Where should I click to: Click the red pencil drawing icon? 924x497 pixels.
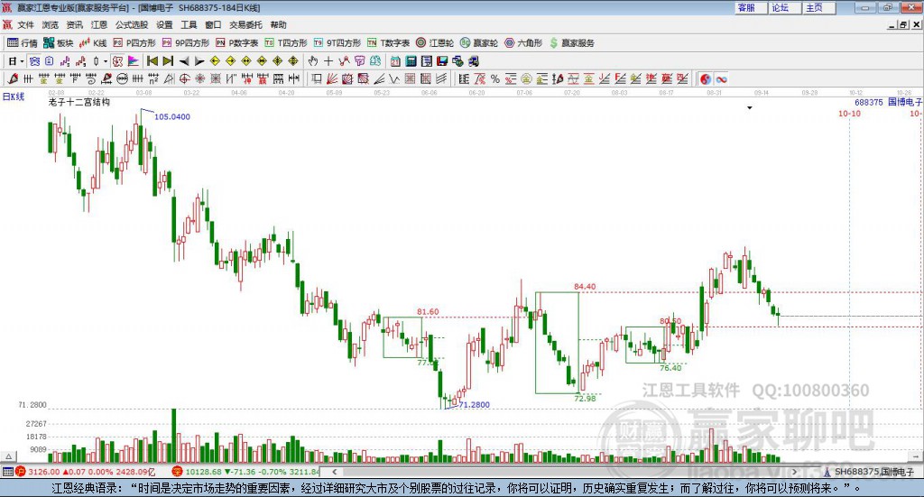click(13, 78)
